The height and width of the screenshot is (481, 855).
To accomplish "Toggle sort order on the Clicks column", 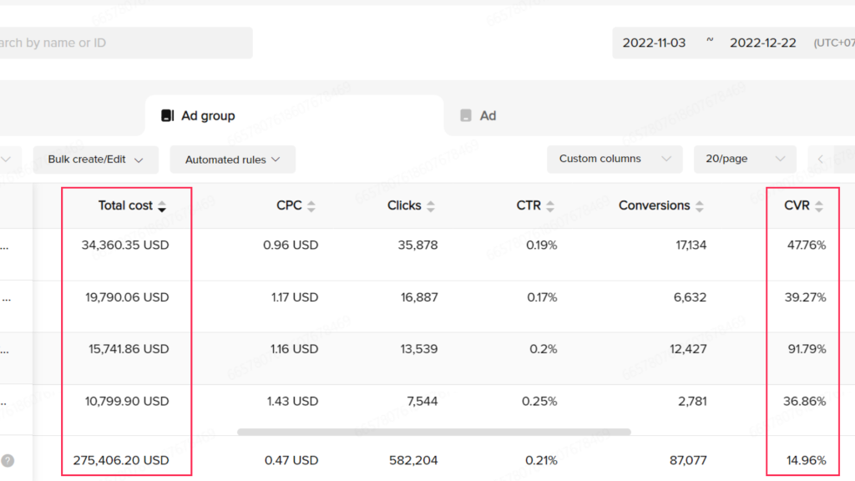I will coord(432,205).
